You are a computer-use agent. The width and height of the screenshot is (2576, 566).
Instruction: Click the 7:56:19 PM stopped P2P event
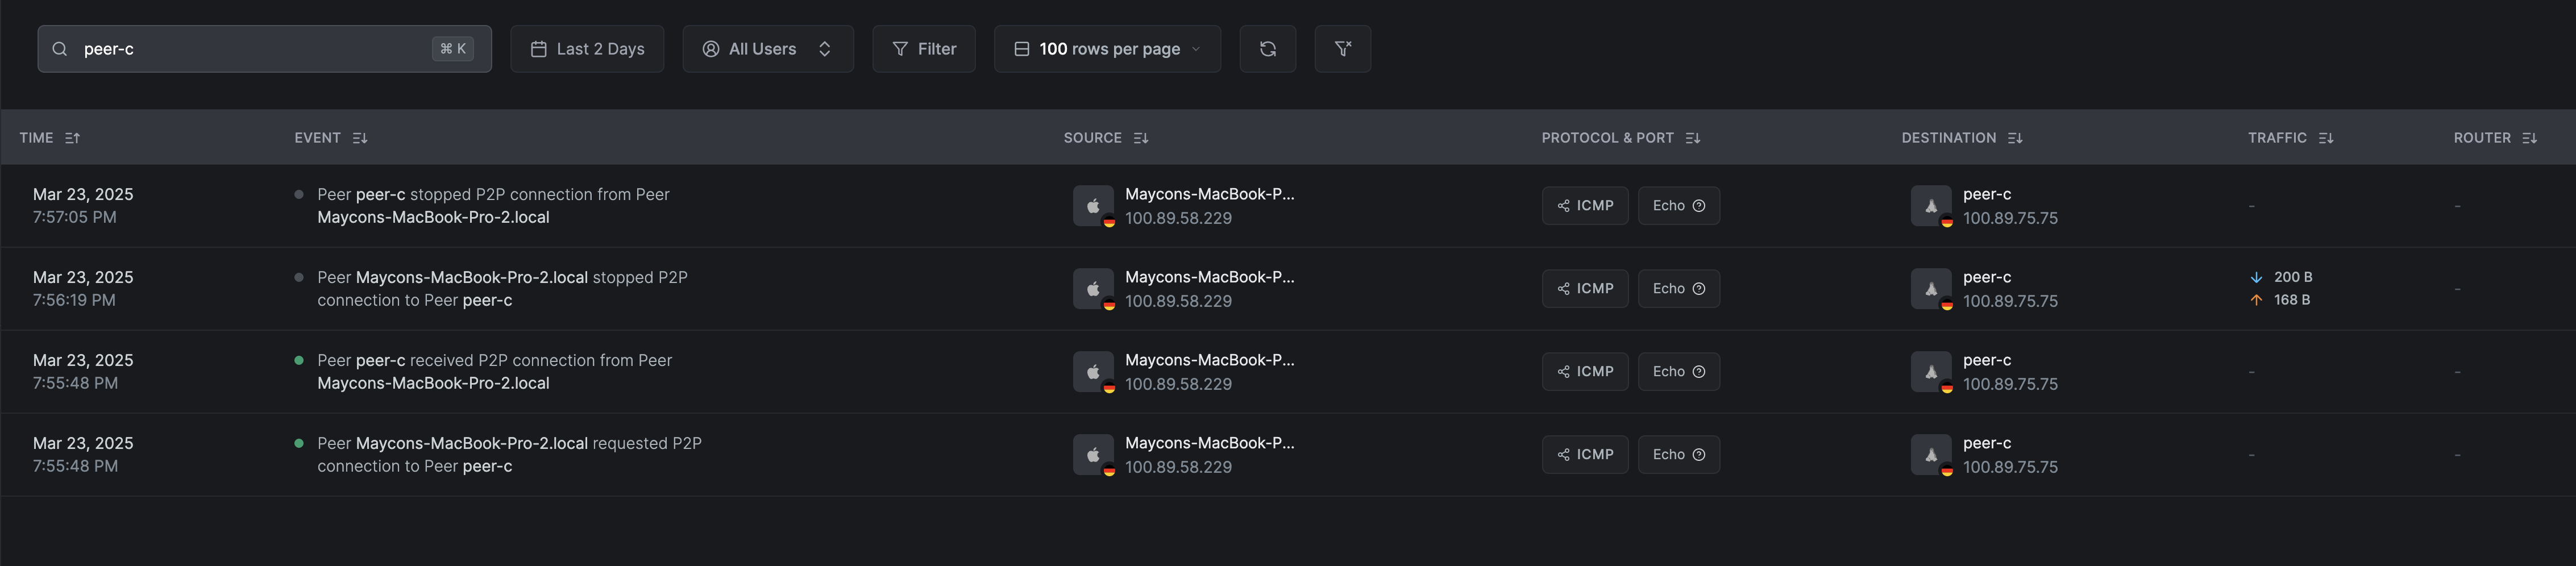(x=502, y=289)
